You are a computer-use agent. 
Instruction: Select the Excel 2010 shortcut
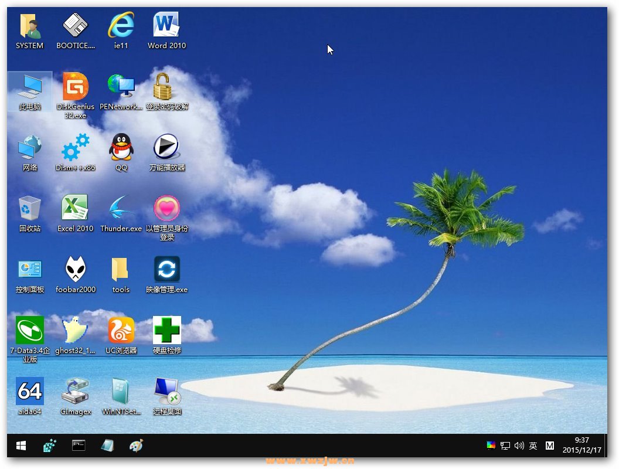[x=76, y=213]
